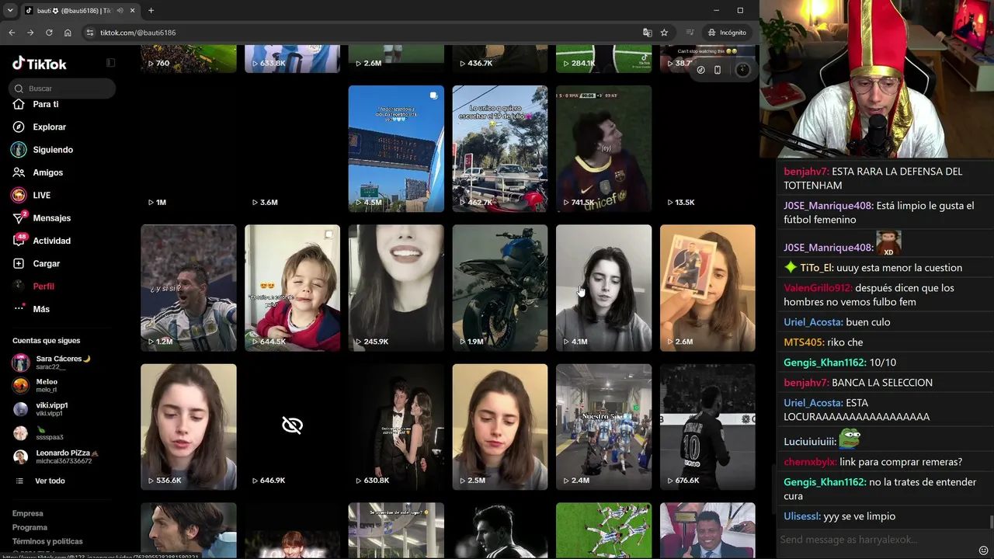The width and height of the screenshot is (994, 559).
Task: Open Barcelona jersey video with 741.5K views
Action: click(x=604, y=149)
